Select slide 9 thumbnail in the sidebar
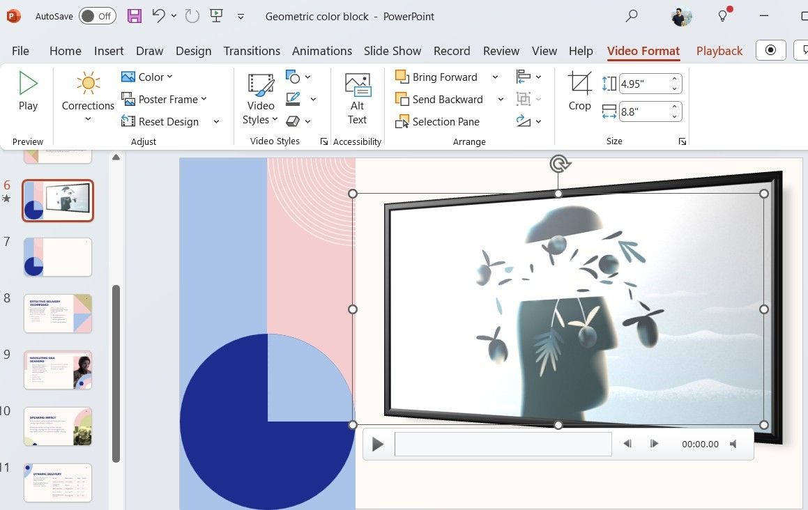The height and width of the screenshot is (510, 808). pyautogui.click(x=58, y=370)
